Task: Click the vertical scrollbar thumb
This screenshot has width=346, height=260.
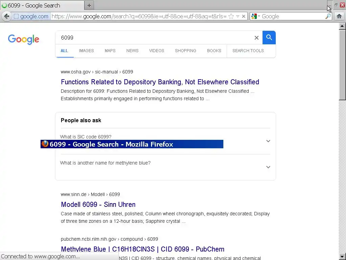Action: [342, 65]
